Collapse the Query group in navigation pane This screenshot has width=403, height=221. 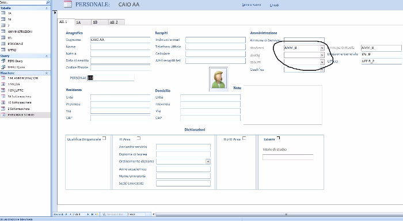click(47, 56)
